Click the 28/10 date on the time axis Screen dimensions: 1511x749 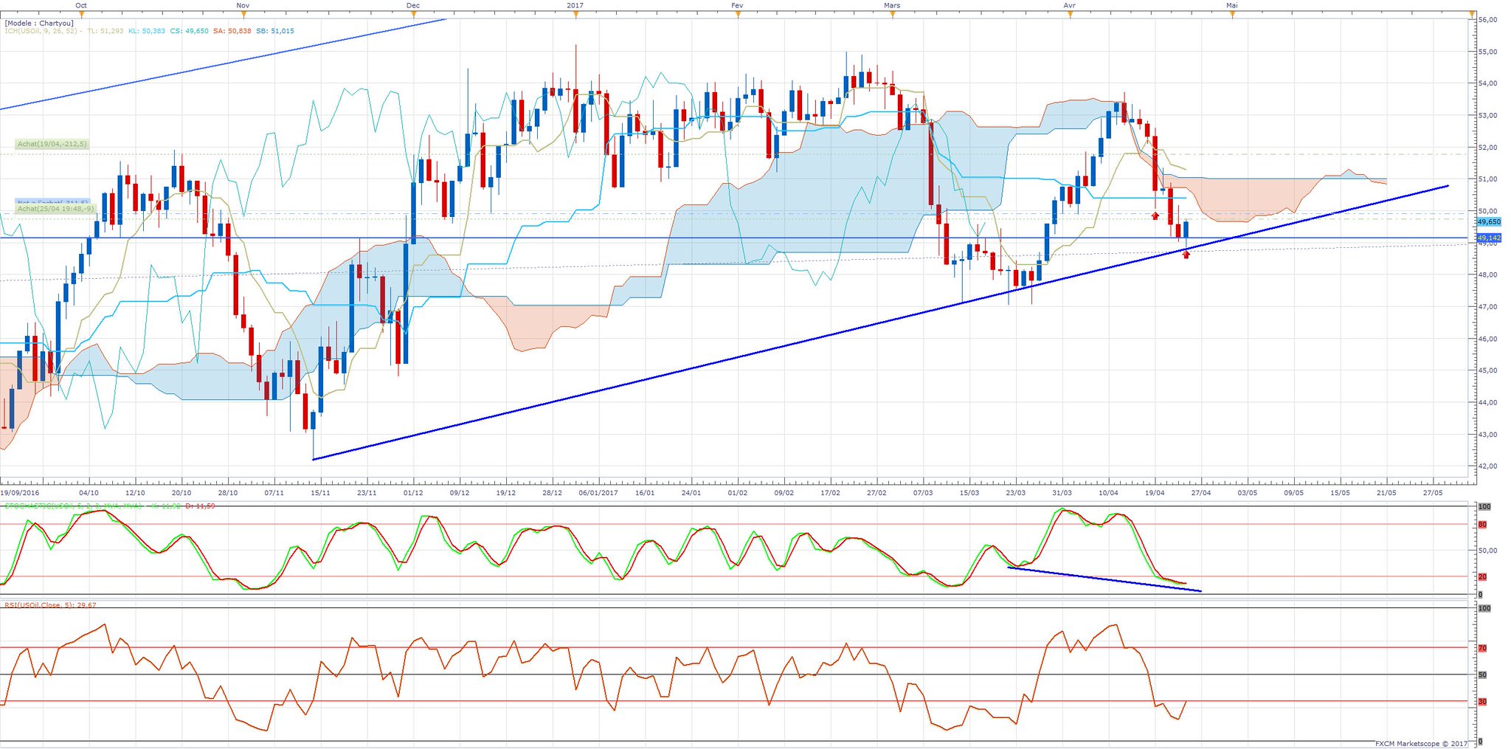coord(228,492)
